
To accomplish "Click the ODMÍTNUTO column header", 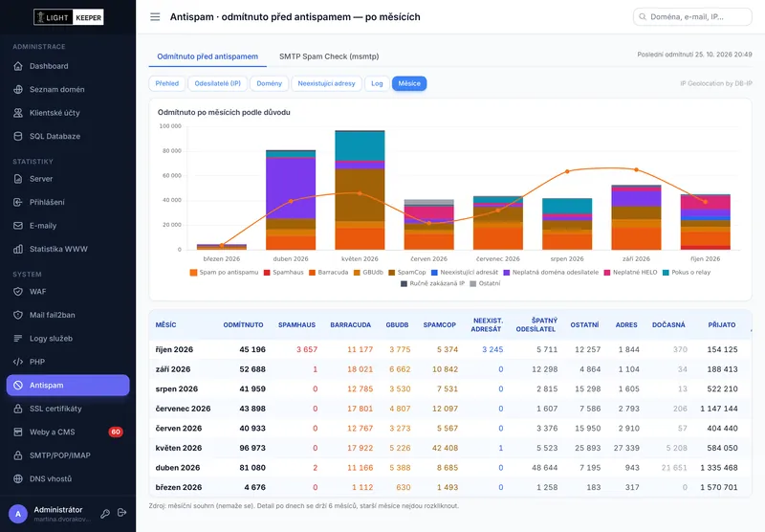I will [x=244, y=324].
